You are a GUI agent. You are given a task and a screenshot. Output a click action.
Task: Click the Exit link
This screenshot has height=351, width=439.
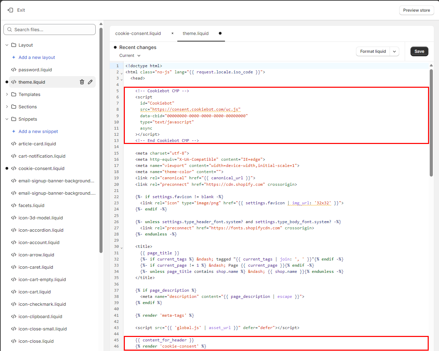(x=21, y=10)
